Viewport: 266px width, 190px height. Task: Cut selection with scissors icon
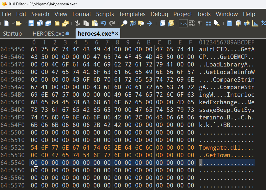point(77,23)
